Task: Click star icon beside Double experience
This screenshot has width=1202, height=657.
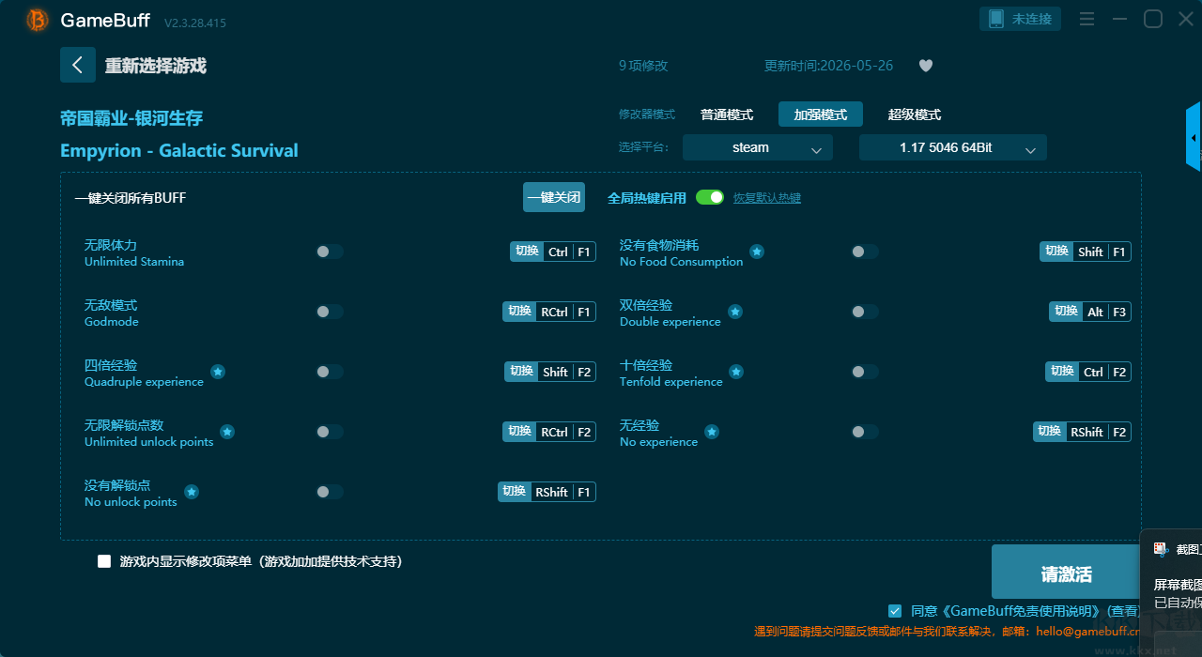Action: 735,312
